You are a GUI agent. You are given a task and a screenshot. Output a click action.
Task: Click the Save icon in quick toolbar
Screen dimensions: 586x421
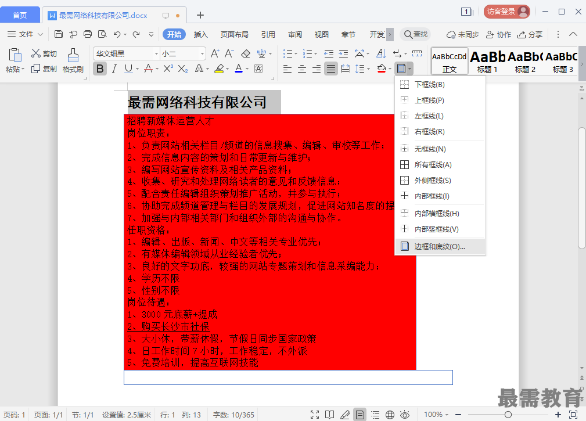pyautogui.click(x=59, y=34)
